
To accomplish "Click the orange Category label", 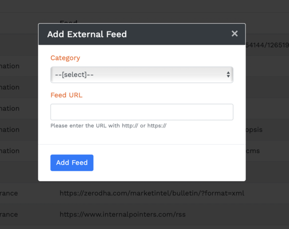I will (x=65, y=58).
